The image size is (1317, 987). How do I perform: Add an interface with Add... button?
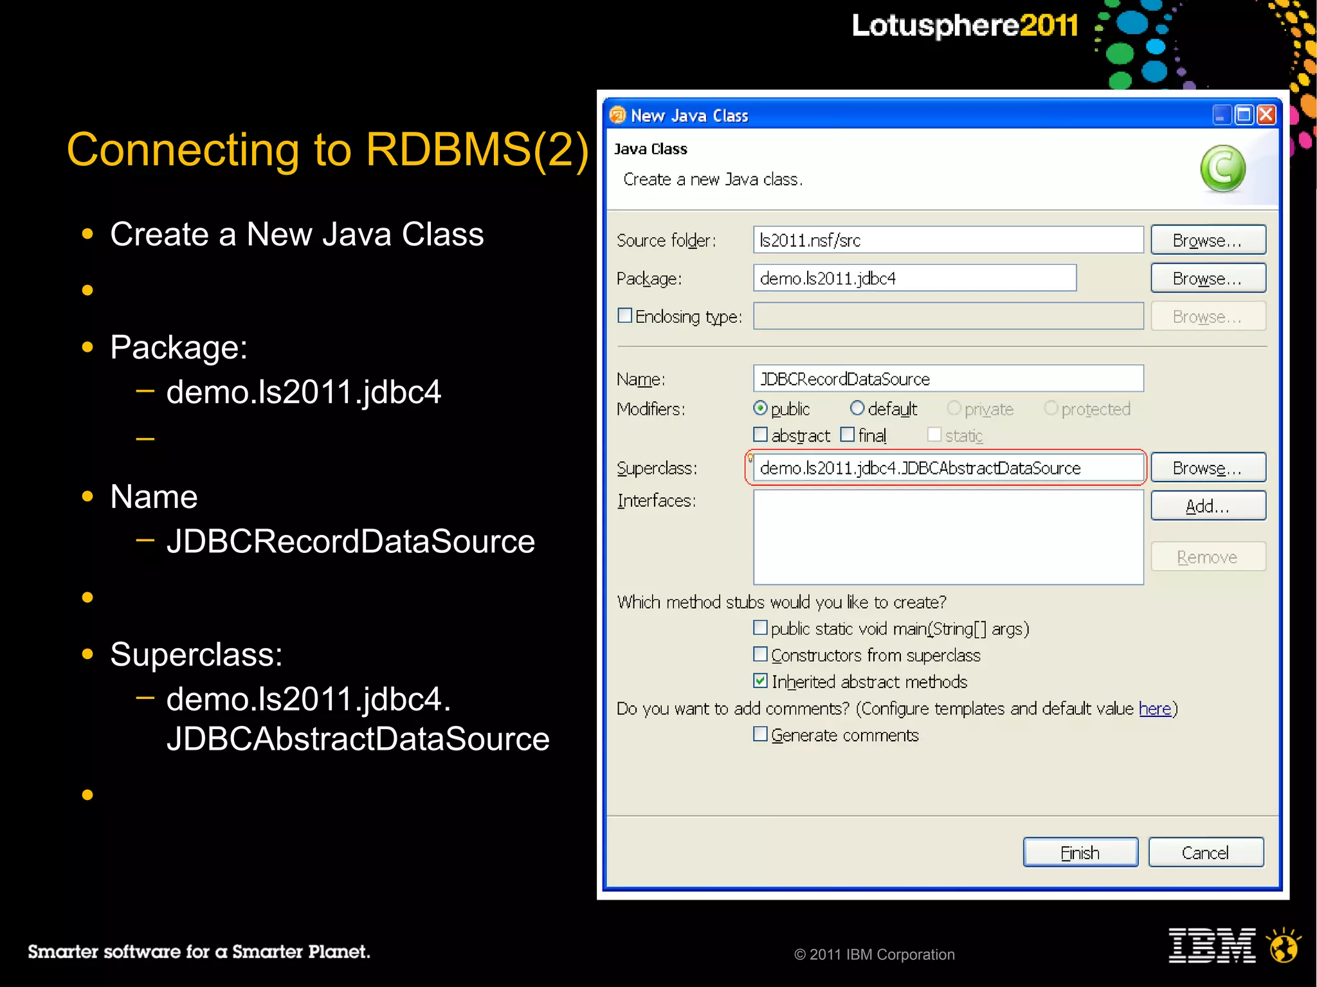click(x=1208, y=506)
